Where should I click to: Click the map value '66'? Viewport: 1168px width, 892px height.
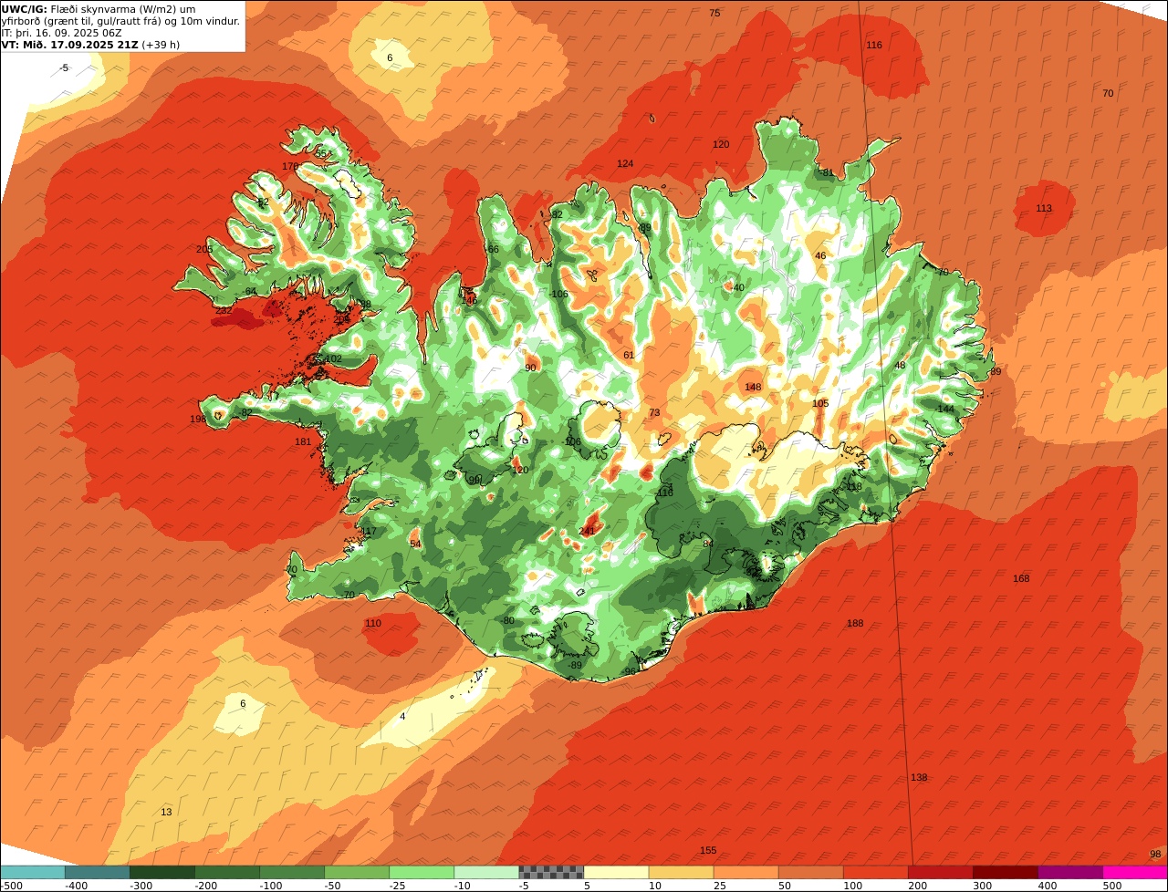[x=494, y=249]
